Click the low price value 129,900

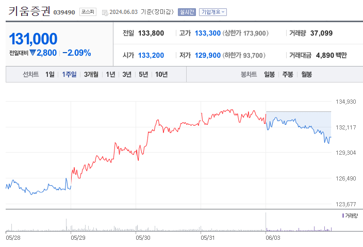(x=208, y=55)
